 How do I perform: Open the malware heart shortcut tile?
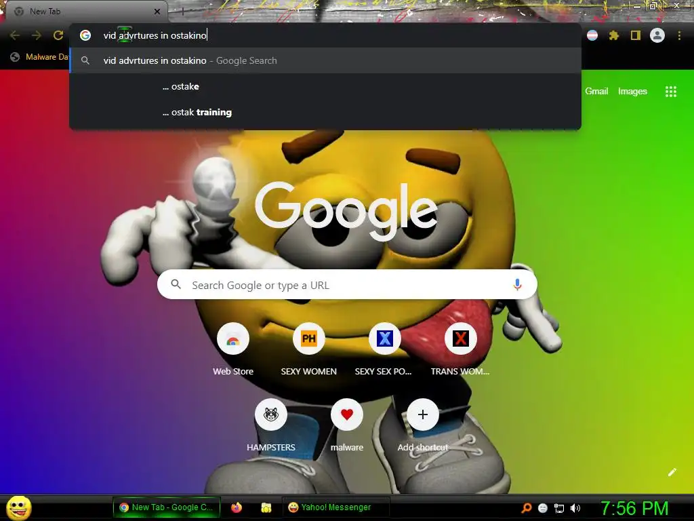coord(347,414)
